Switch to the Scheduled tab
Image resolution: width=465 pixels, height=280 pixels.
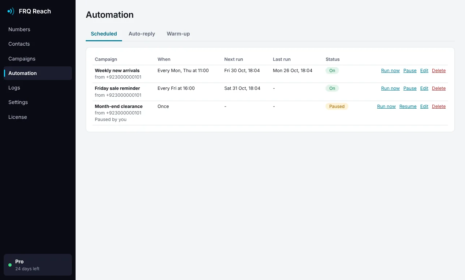click(104, 34)
